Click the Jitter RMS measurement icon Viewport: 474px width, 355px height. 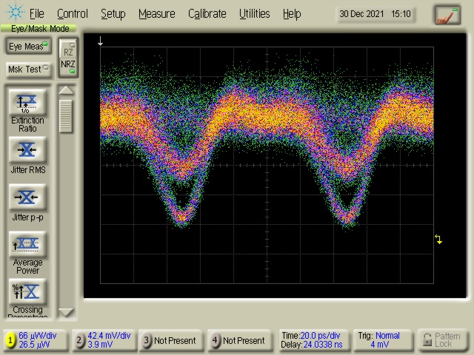27,150
